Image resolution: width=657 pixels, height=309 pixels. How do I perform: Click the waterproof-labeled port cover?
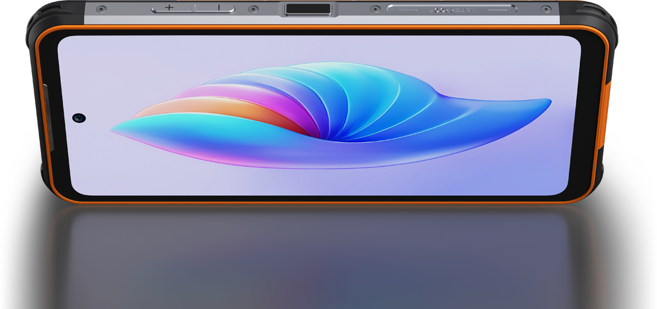pos(451,9)
